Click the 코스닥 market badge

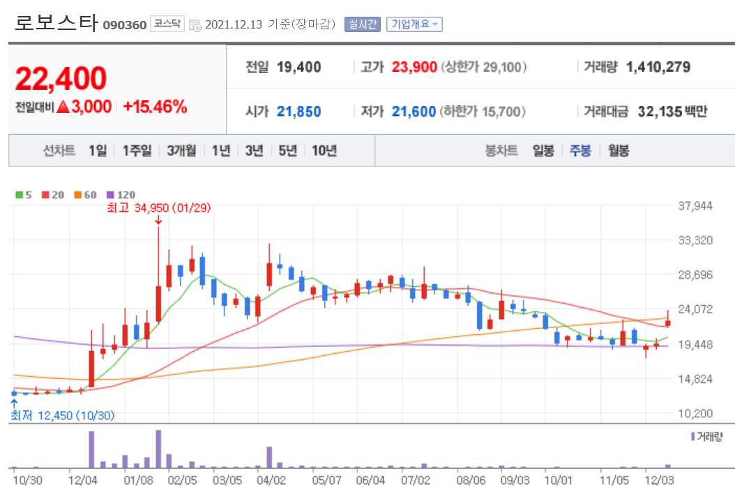pos(167,24)
